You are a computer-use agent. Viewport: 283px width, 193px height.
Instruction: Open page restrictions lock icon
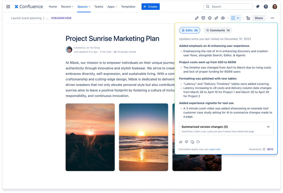pyautogui.click(x=248, y=18)
